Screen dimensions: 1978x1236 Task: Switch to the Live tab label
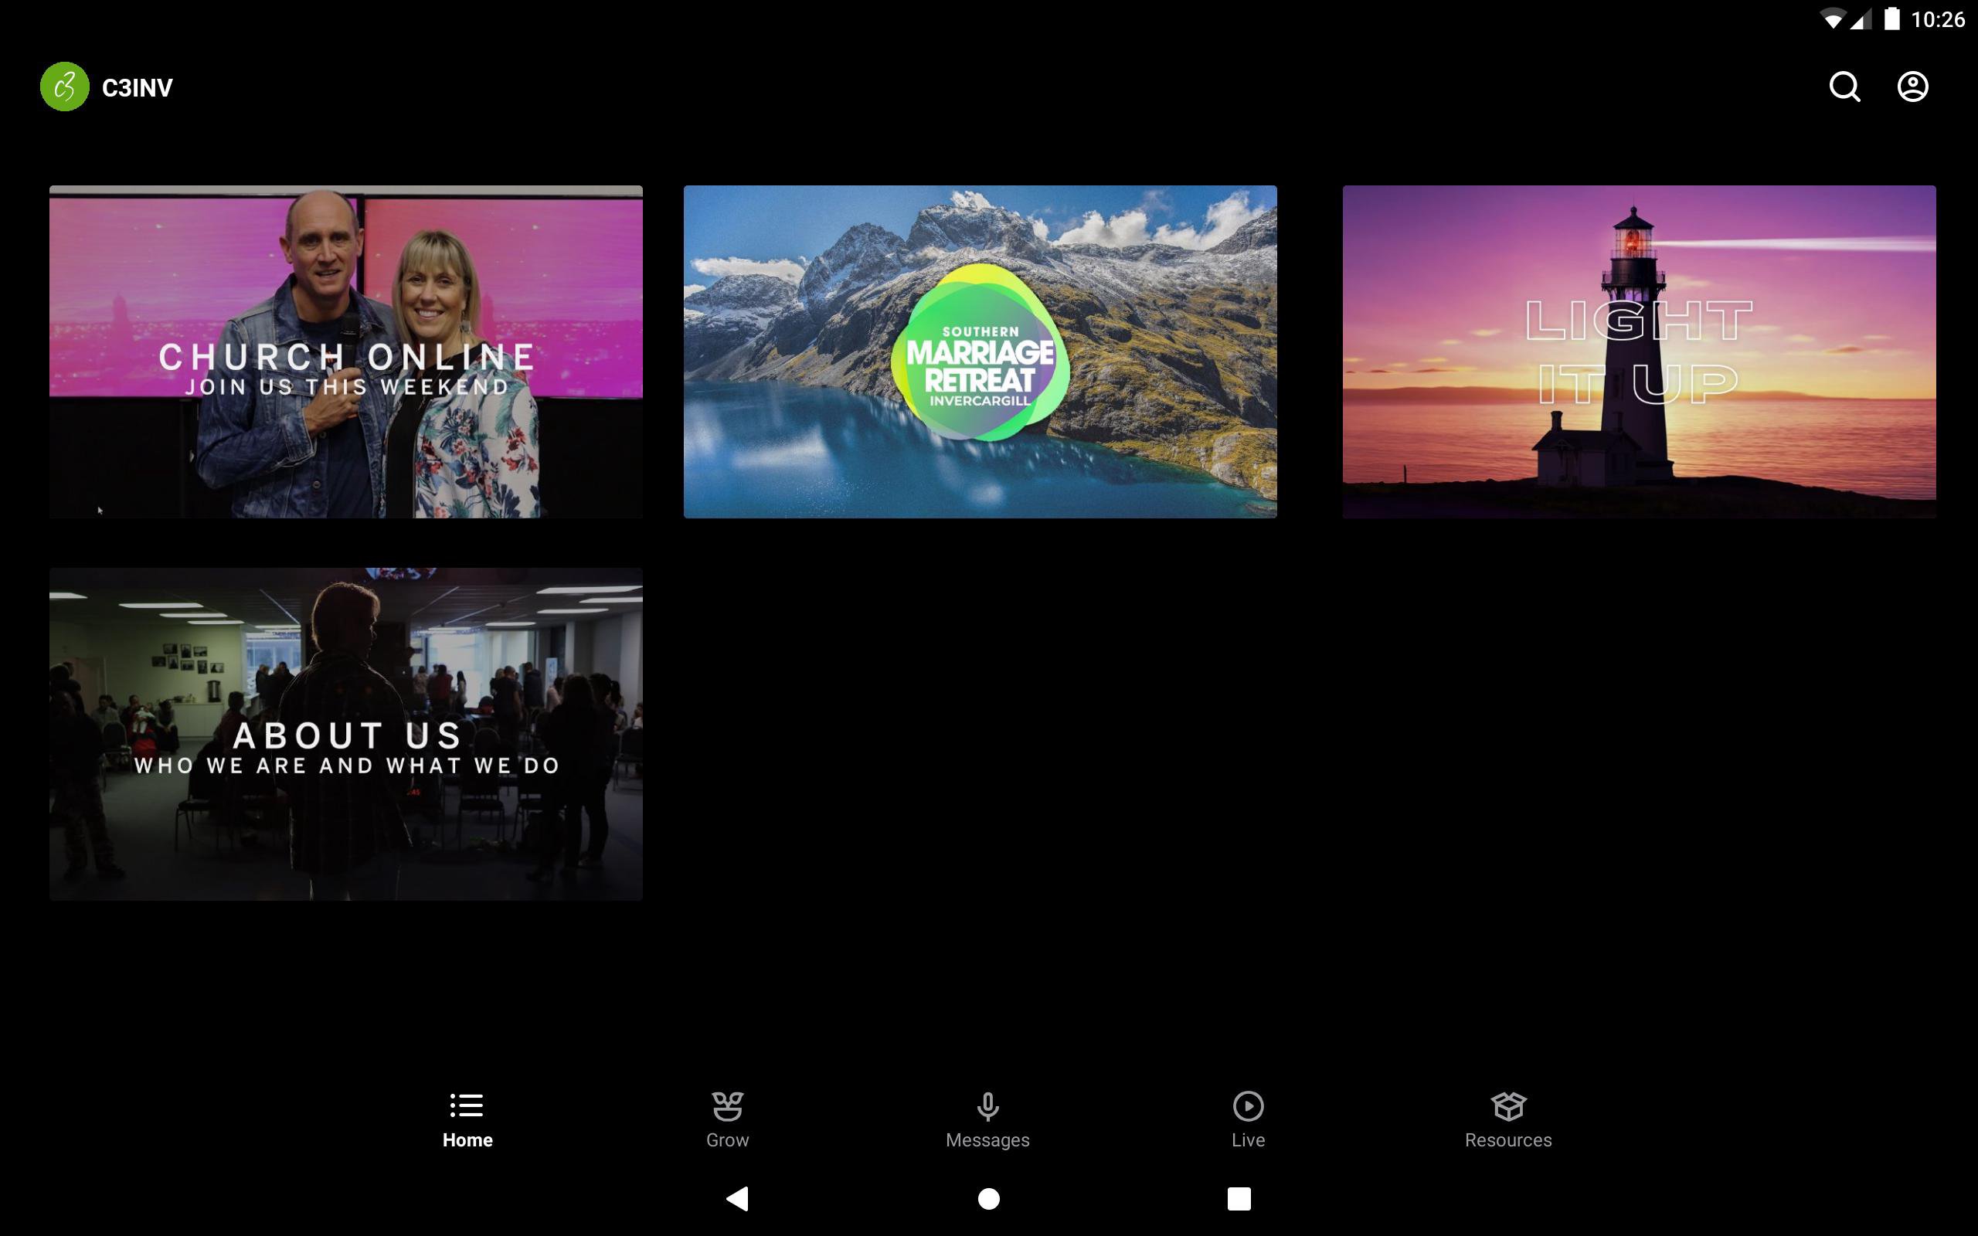coord(1247,1139)
